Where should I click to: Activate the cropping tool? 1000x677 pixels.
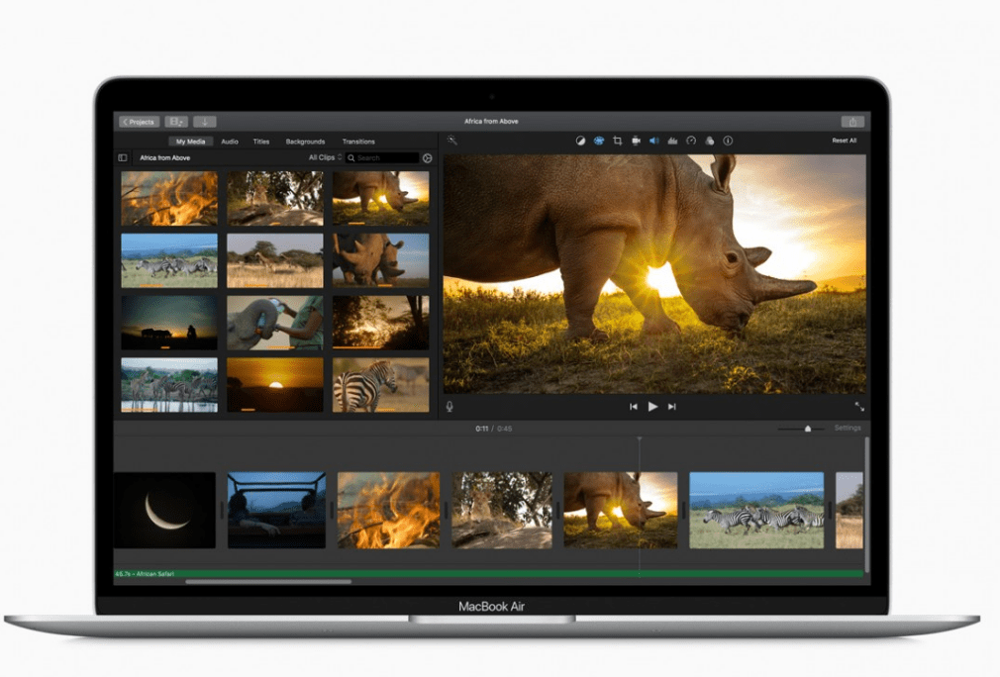(617, 141)
